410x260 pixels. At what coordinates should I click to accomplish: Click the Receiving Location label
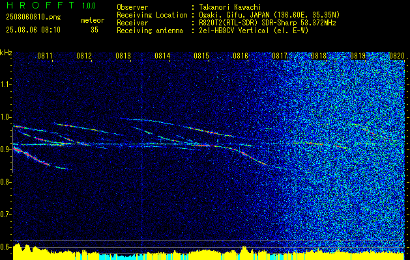click(x=152, y=15)
